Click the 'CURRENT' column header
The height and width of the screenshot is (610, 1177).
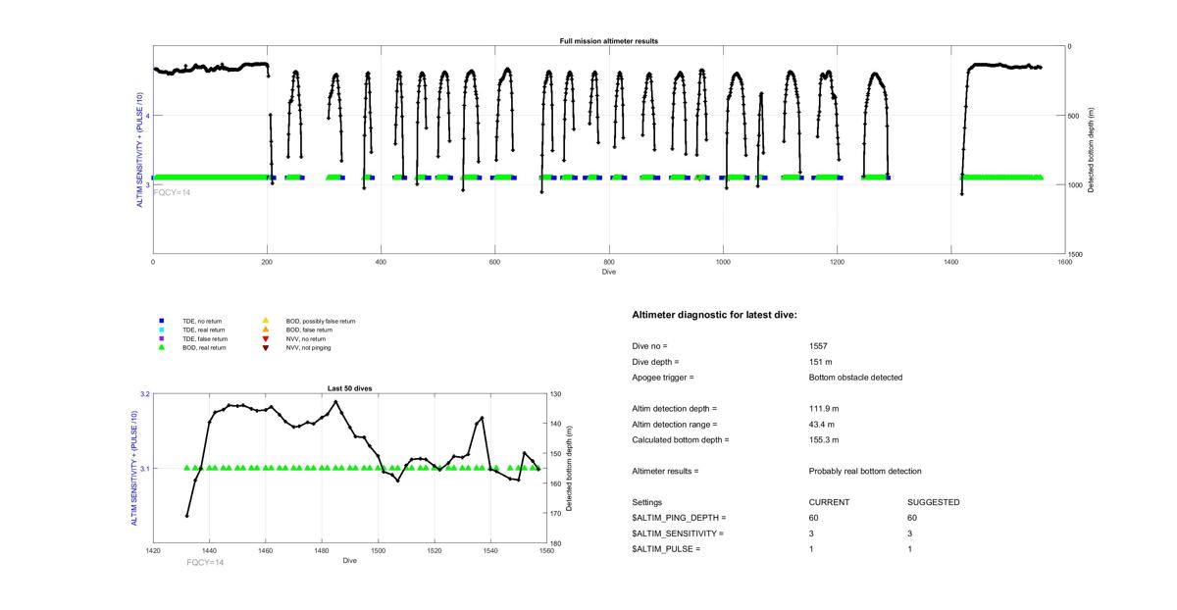pyautogui.click(x=829, y=502)
